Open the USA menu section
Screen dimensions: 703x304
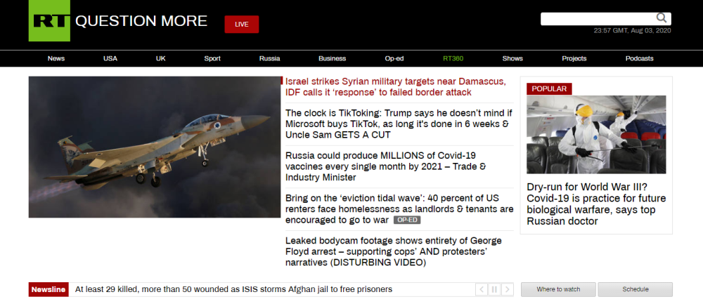pyautogui.click(x=110, y=59)
